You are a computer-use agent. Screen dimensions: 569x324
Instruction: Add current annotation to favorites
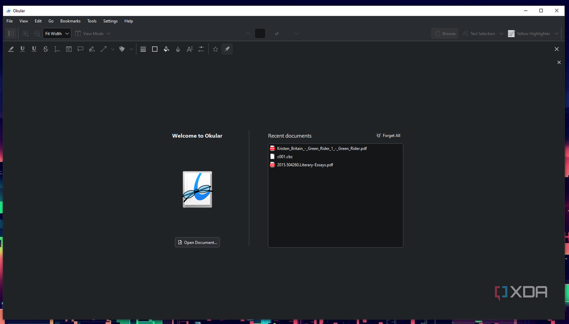pos(216,49)
